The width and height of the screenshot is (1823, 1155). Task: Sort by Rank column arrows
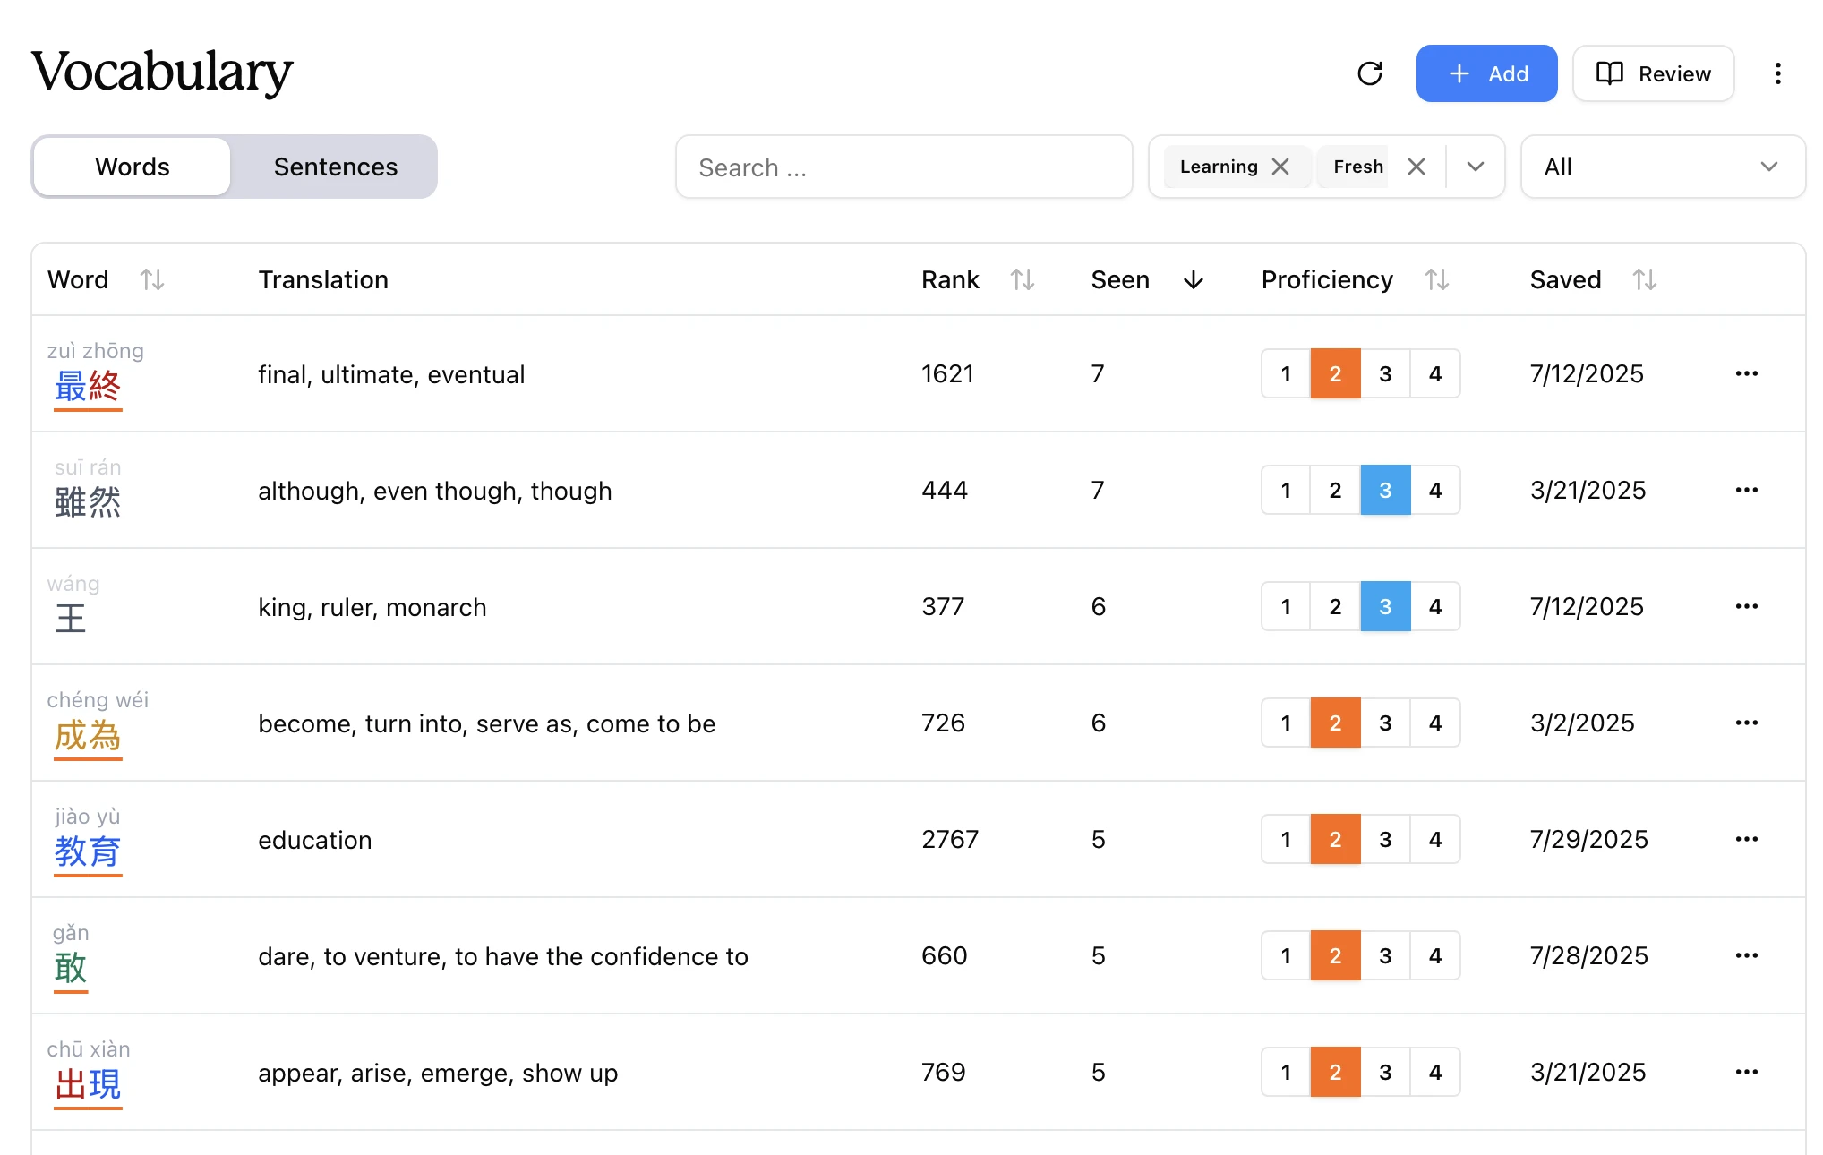point(1023,279)
